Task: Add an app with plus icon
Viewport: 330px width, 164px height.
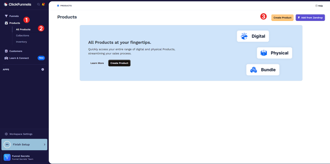Action: 43,69
